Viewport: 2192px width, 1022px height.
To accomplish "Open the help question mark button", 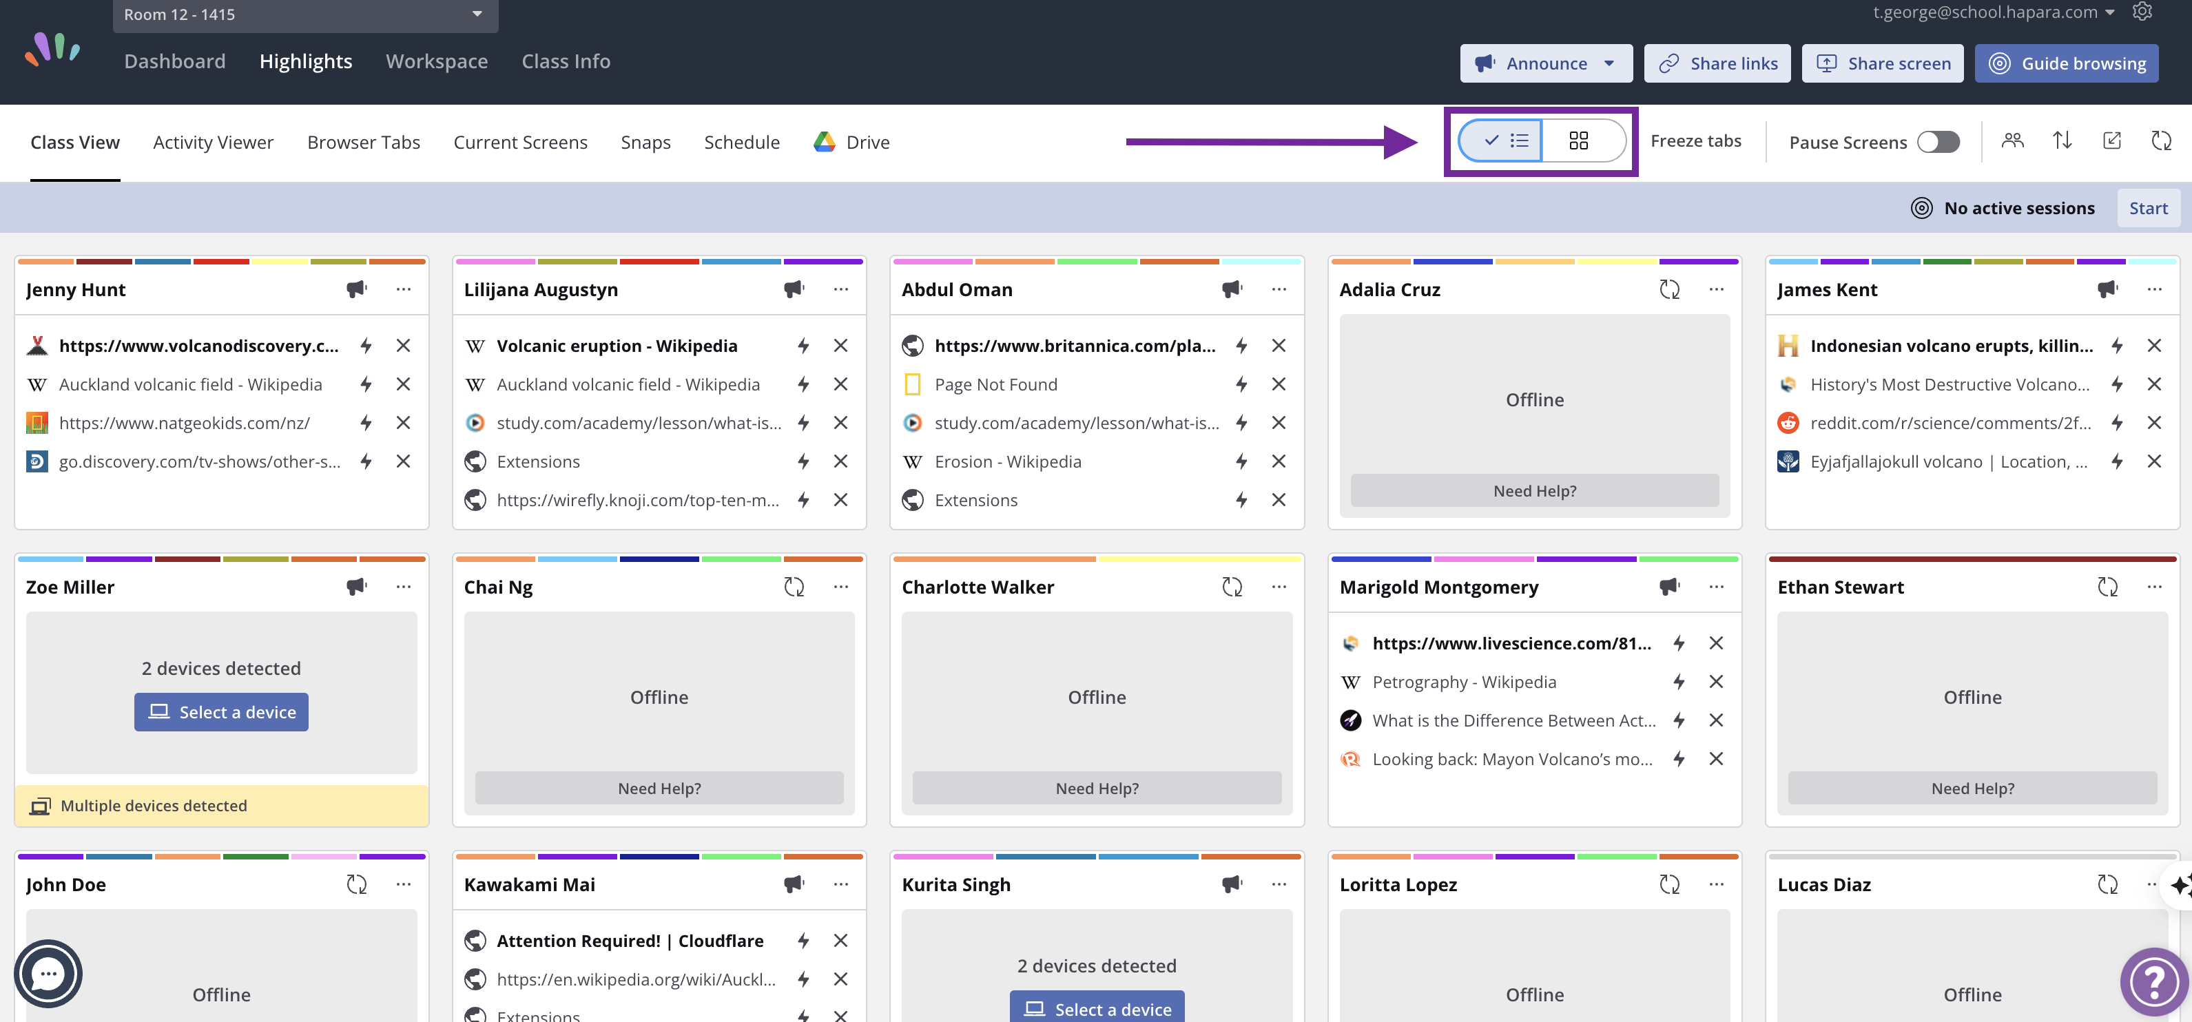I will point(2153,982).
